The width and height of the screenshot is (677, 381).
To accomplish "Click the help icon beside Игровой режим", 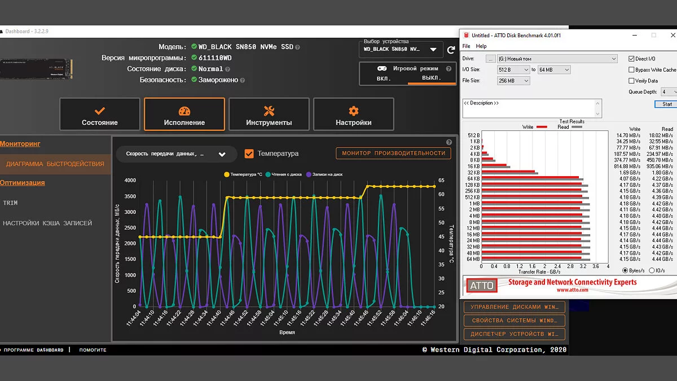I will pos(449,69).
